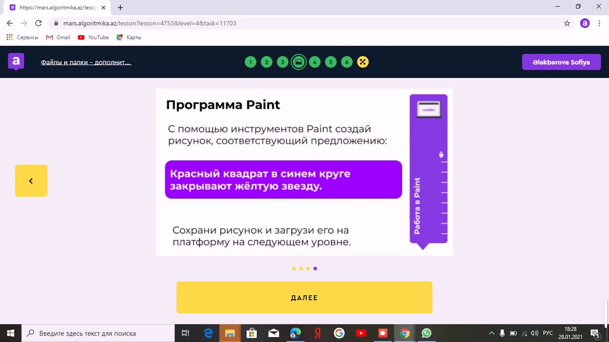Open the YouTube bookmark
Image resolution: width=609 pixels, height=342 pixels.
click(93, 38)
